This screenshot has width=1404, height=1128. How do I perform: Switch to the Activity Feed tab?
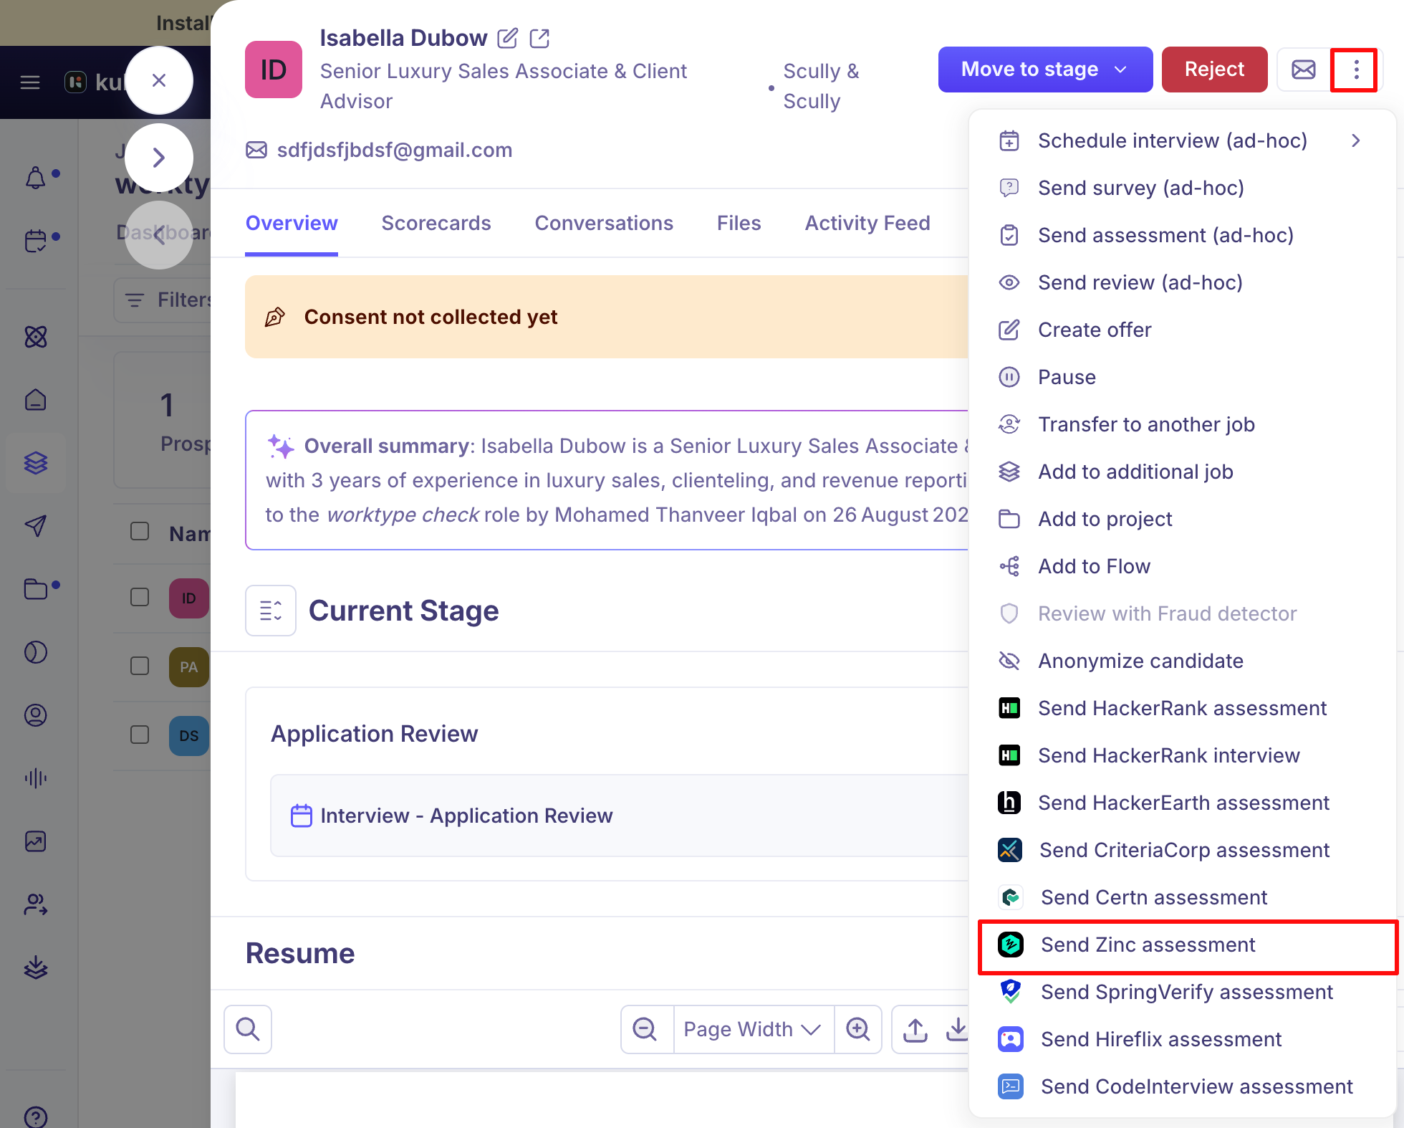point(867,223)
